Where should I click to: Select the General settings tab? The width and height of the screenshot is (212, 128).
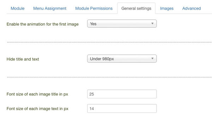[136, 8]
